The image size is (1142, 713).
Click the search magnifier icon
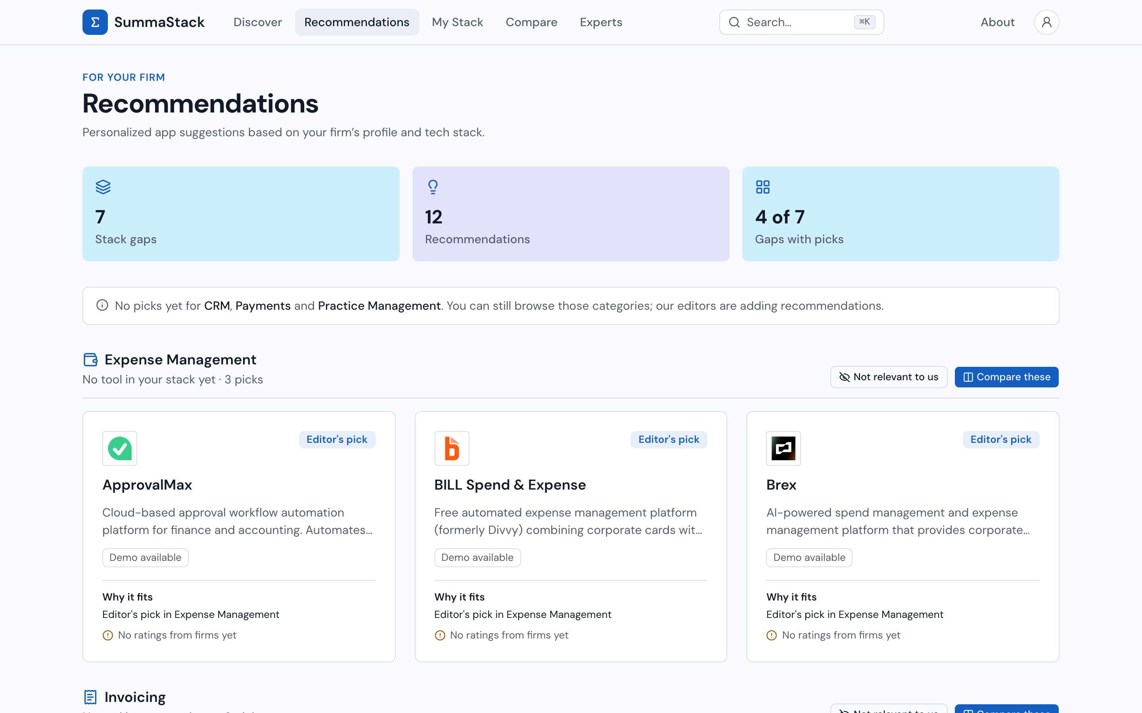(x=734, y=22)
